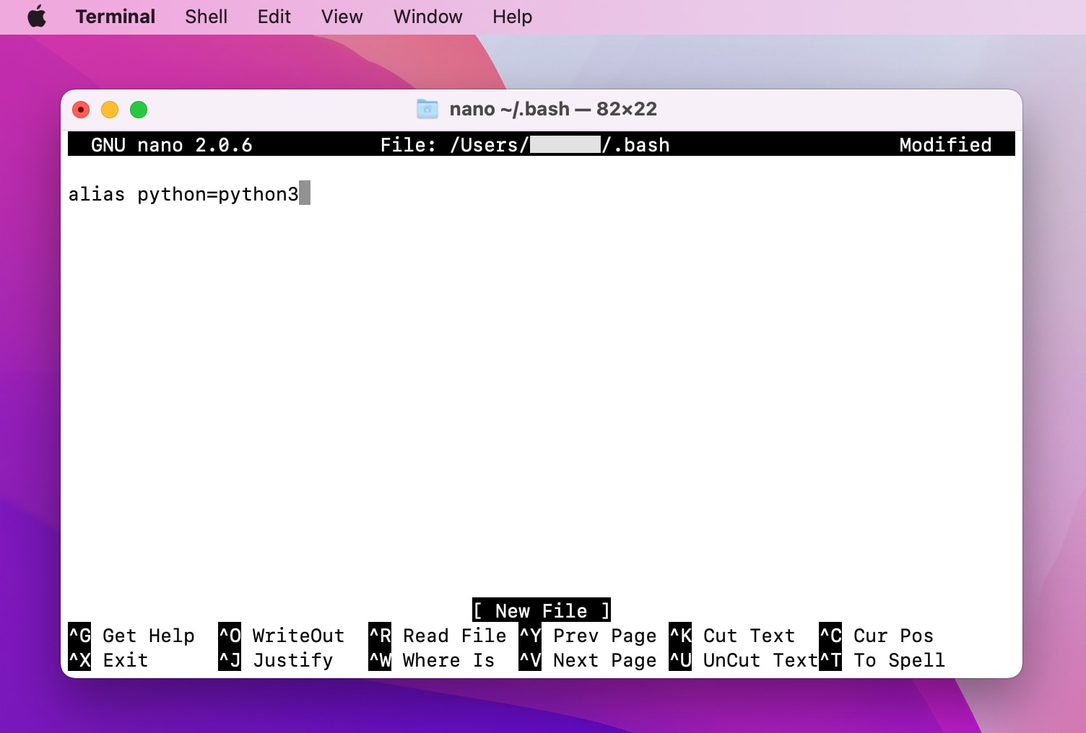Click the Read File command
1086x733 pixels.
pyautogui.click(x=453, y=636)
